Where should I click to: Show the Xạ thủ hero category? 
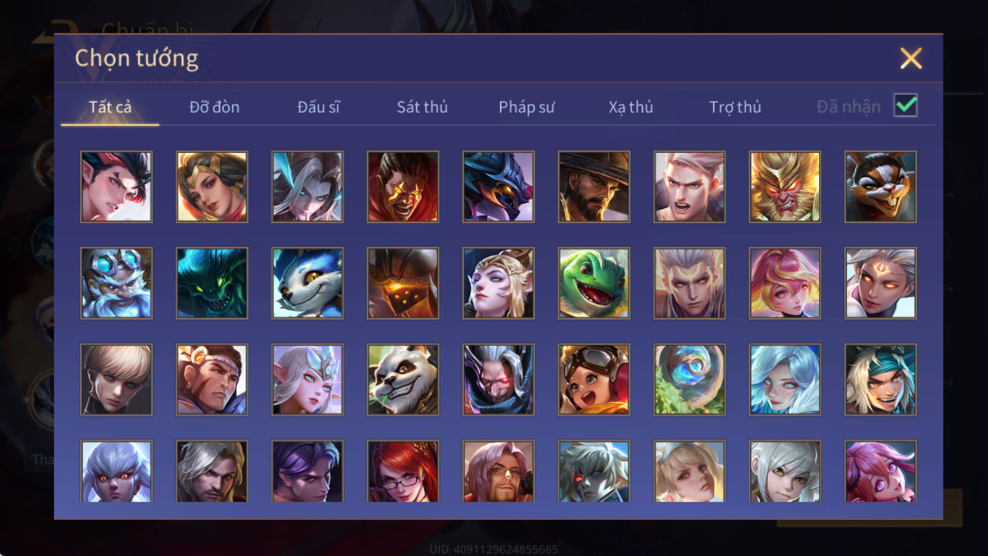pos(630,107)
